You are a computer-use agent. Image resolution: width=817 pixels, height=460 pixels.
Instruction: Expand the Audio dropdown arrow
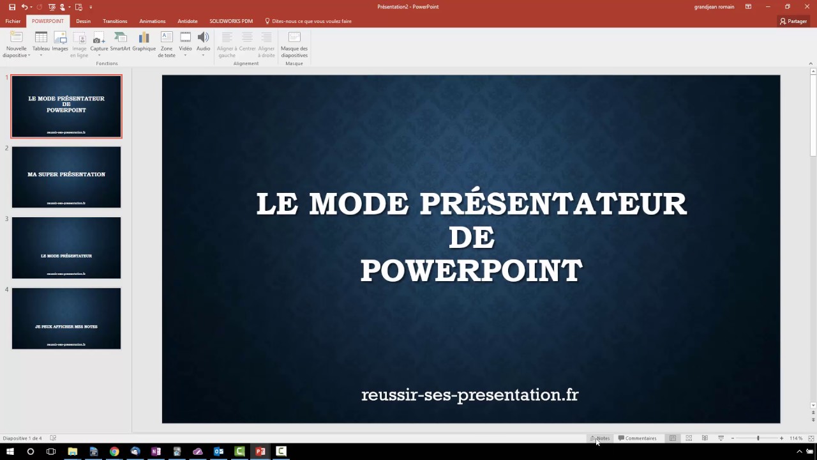pos(203,55)
